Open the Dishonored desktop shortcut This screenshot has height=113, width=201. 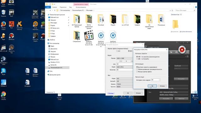pos(35,14)
